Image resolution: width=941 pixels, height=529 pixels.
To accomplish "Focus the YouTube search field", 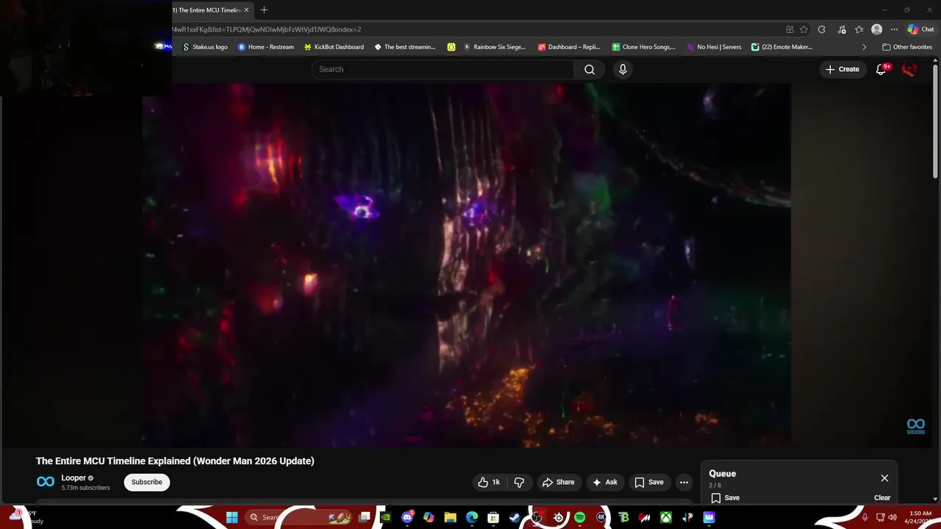I will pos(443,69).
